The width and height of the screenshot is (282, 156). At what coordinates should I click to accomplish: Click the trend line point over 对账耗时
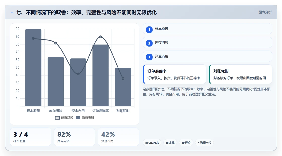tap(123, 79)
